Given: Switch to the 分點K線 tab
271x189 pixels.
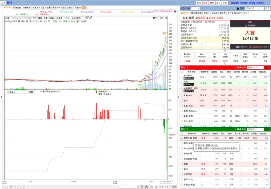Looking at the screenshot, I should [x=27, y=8].
